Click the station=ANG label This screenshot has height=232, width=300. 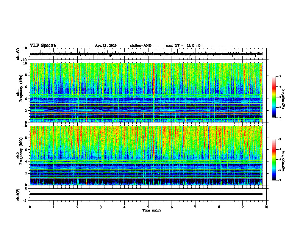click(141, 45)
